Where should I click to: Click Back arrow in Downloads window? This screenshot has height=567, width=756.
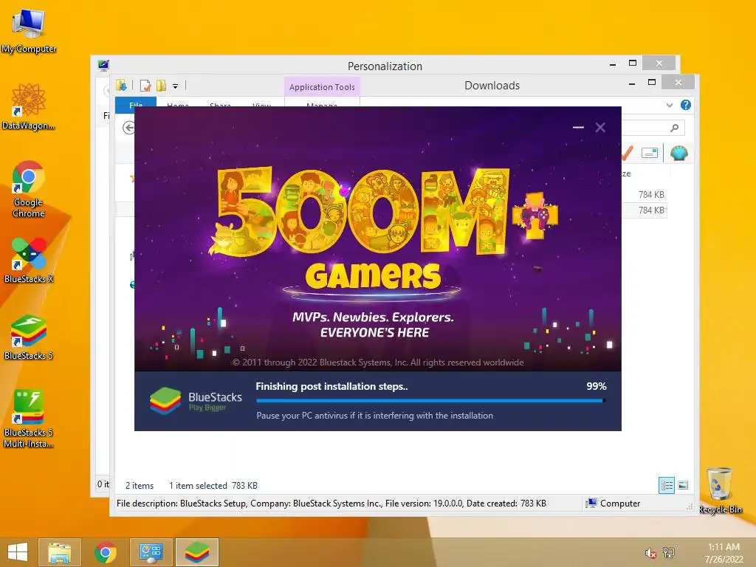pyautogui.click(x=128, y=128)
